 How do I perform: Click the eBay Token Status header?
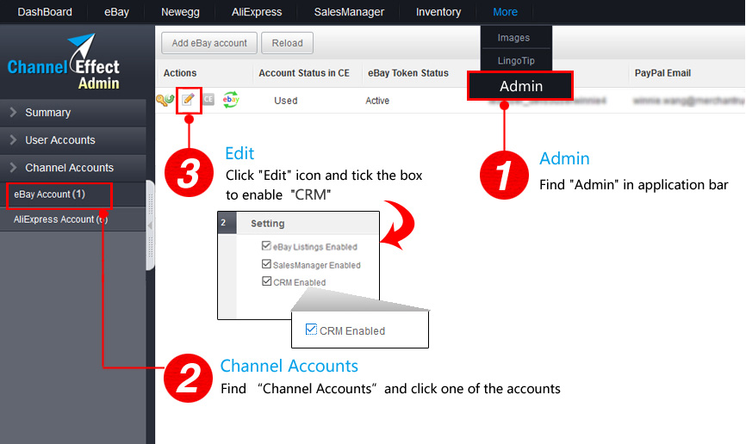(x=408, y=73)
